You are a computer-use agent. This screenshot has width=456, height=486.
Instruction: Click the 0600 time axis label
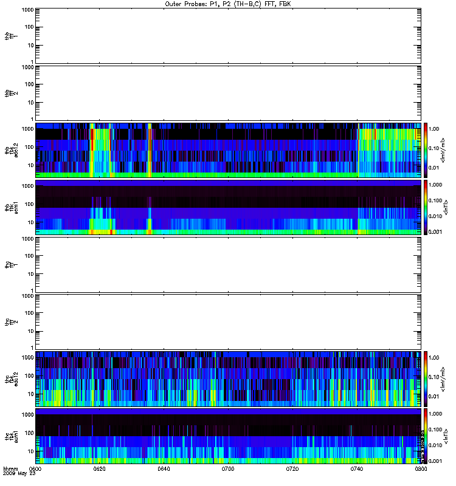point(35,469)
